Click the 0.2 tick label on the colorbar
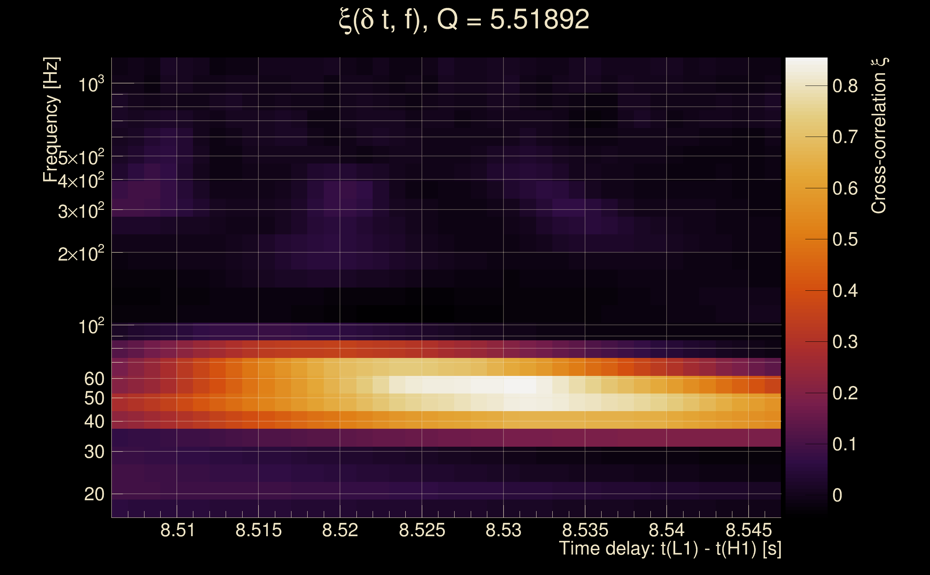930x575 pixels. [845, 393]
